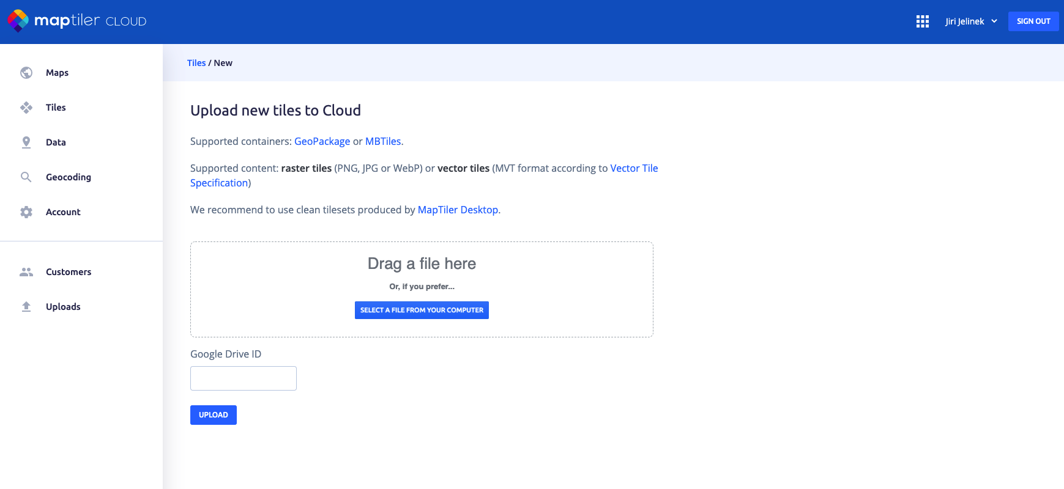
Task: Visit the MapTiler Desktop link
Action: 458,210
